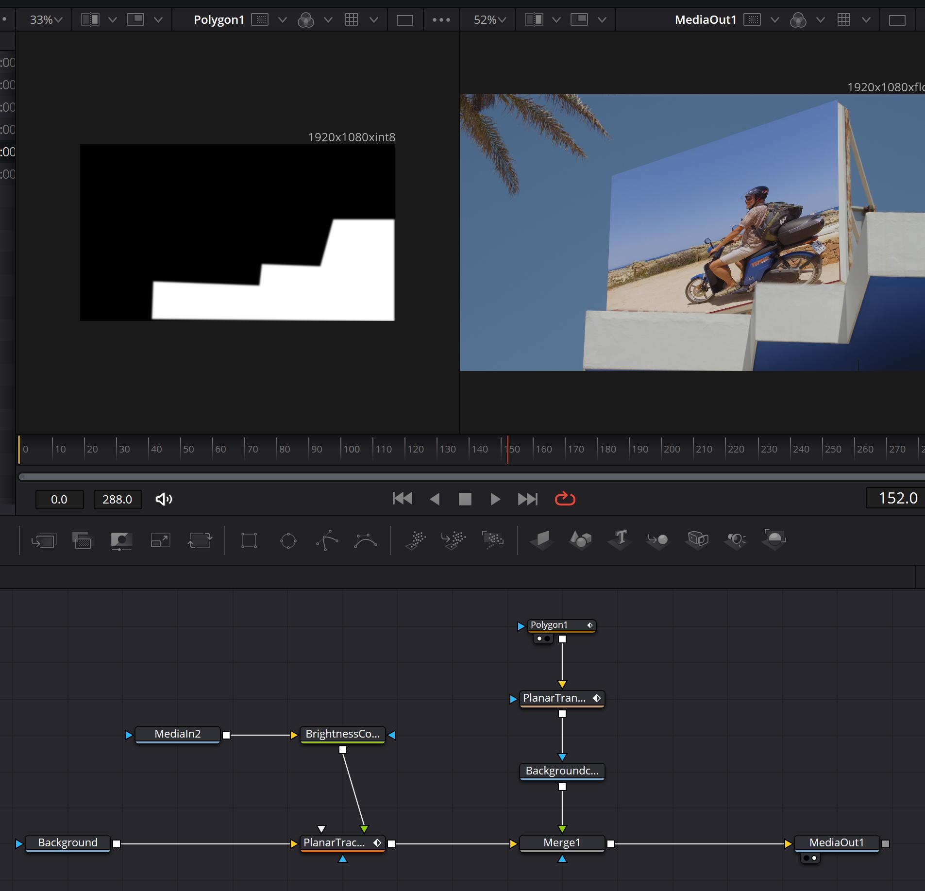Add a Merge 3D tool
This screenshot has width=925, height=891.
658,540
